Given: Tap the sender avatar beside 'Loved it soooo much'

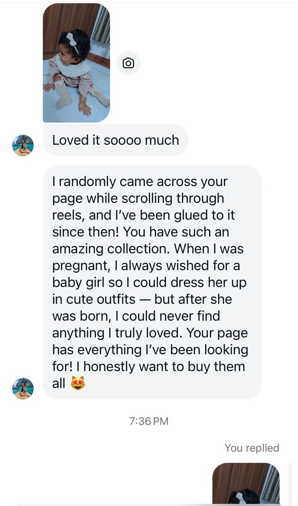Looking at the screenshot, I should (x=23, y=145).
